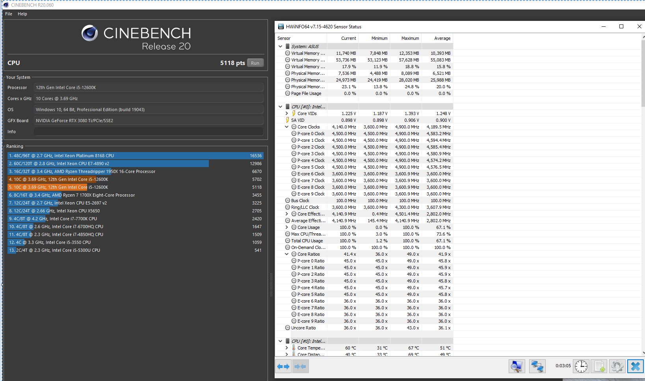This screenshot has width=645, height=381.
Task: Click the System: ASUS chip icon
Action: 288,46
